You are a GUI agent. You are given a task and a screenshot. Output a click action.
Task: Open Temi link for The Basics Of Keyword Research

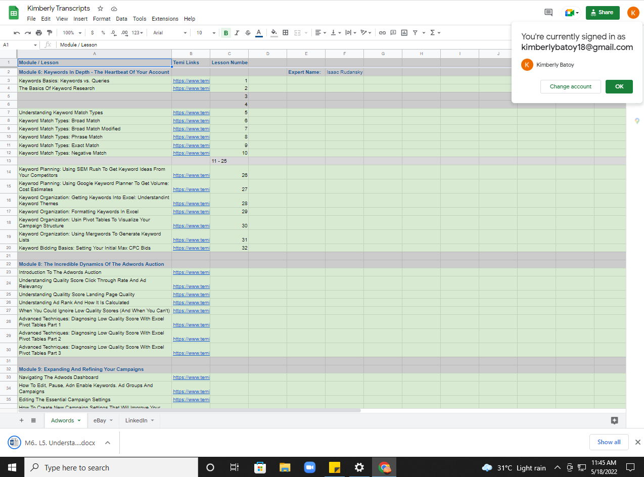click(x=191, y=88)
